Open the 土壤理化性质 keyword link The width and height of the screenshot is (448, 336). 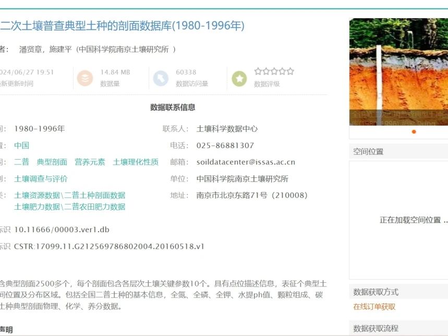pyautogui.click(x=136, y=162)
